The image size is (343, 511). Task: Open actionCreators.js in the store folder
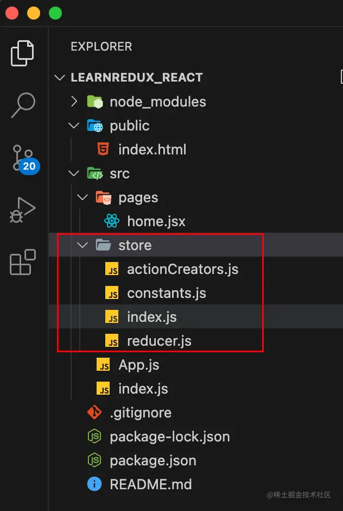tap(182, 269)
